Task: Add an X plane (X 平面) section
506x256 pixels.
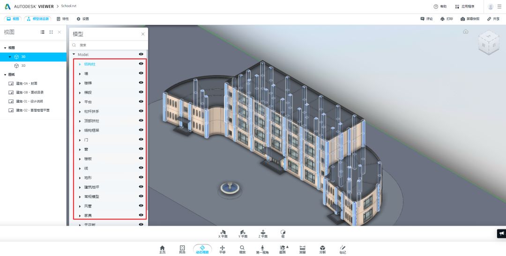Action: point(223,234)
